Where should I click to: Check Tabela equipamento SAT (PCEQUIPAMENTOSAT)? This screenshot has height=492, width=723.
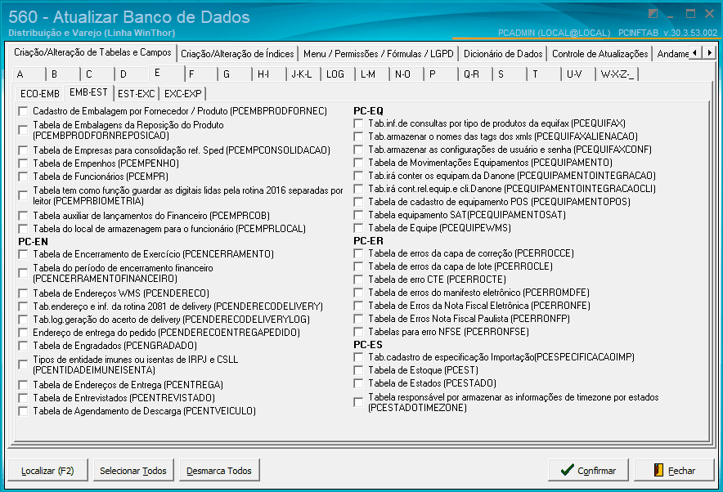[x=358, y=215]
